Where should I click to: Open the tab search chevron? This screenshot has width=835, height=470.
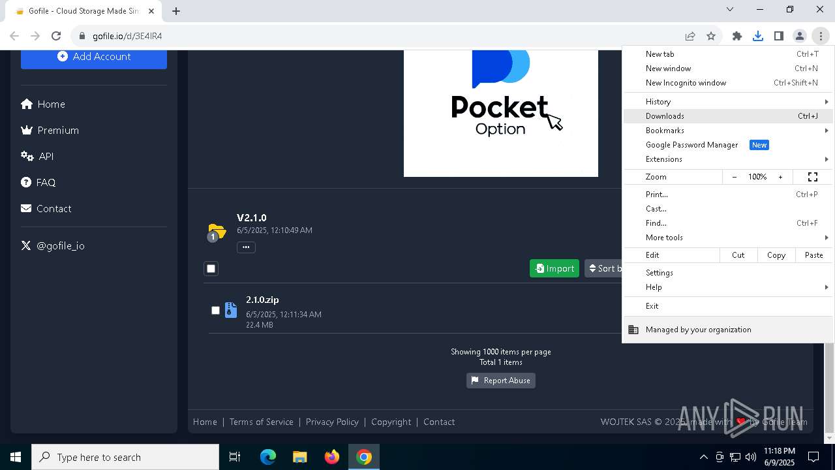coord(730,9)
